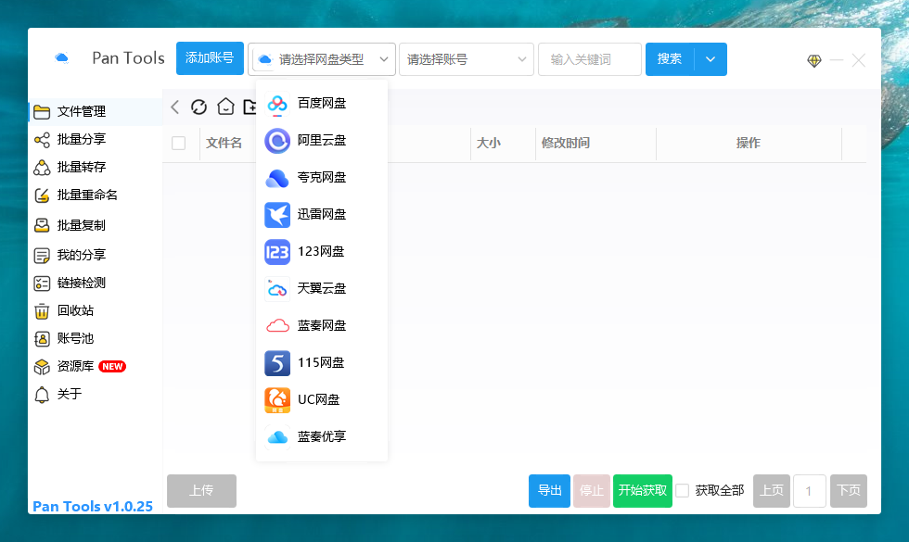909x542 pixels.
Task: Open the 请选择网盘类型 dropdown
Action: click(322, 59)
